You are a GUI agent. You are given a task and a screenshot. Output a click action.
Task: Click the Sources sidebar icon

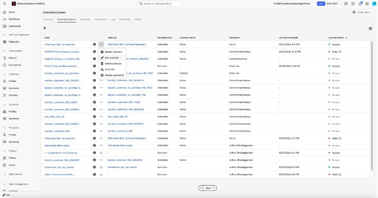point(5,58)
